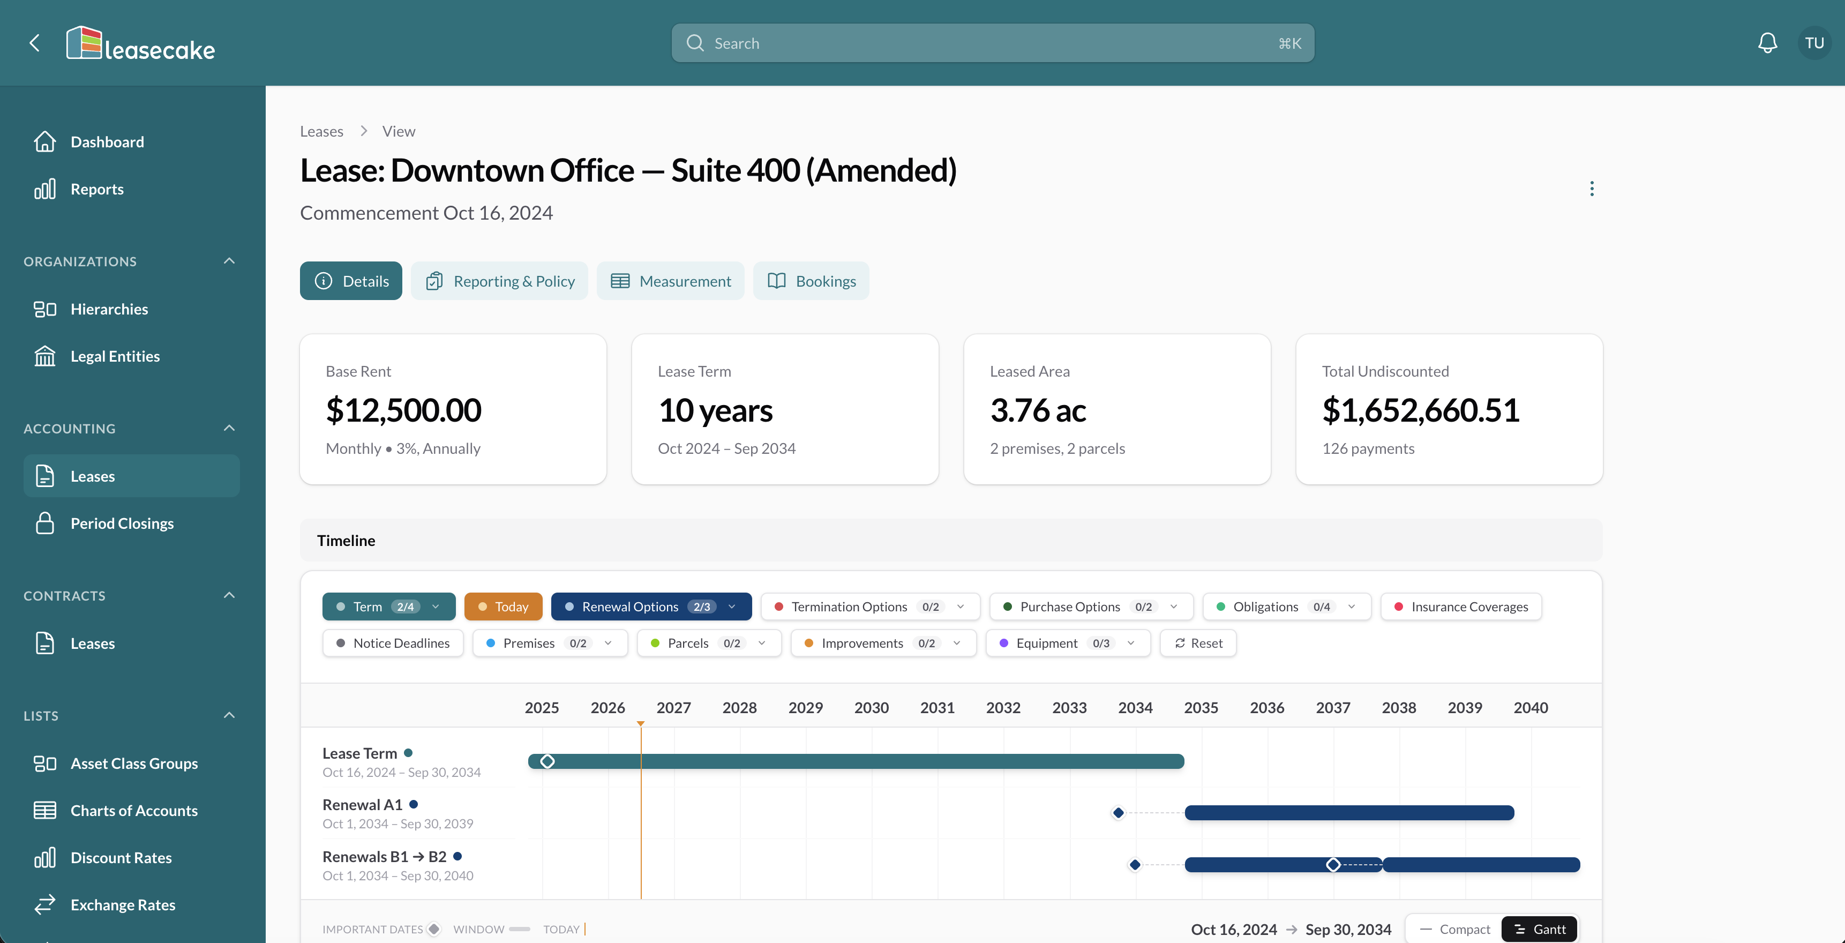1845x943 pixels.
Task: Focus the Search input field
Action: tap(993, 43)
